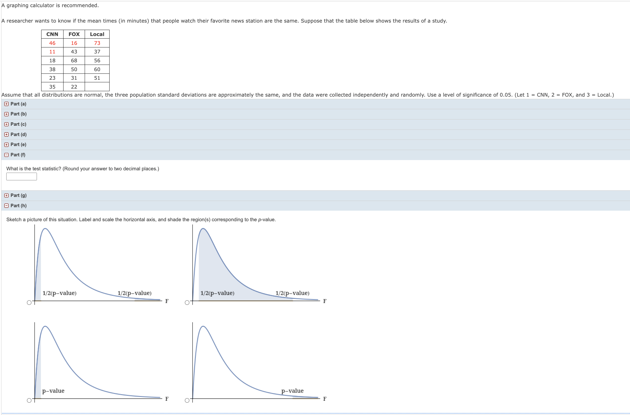Click the Local column header cell

pyautogui.click(x=97, y=34)
